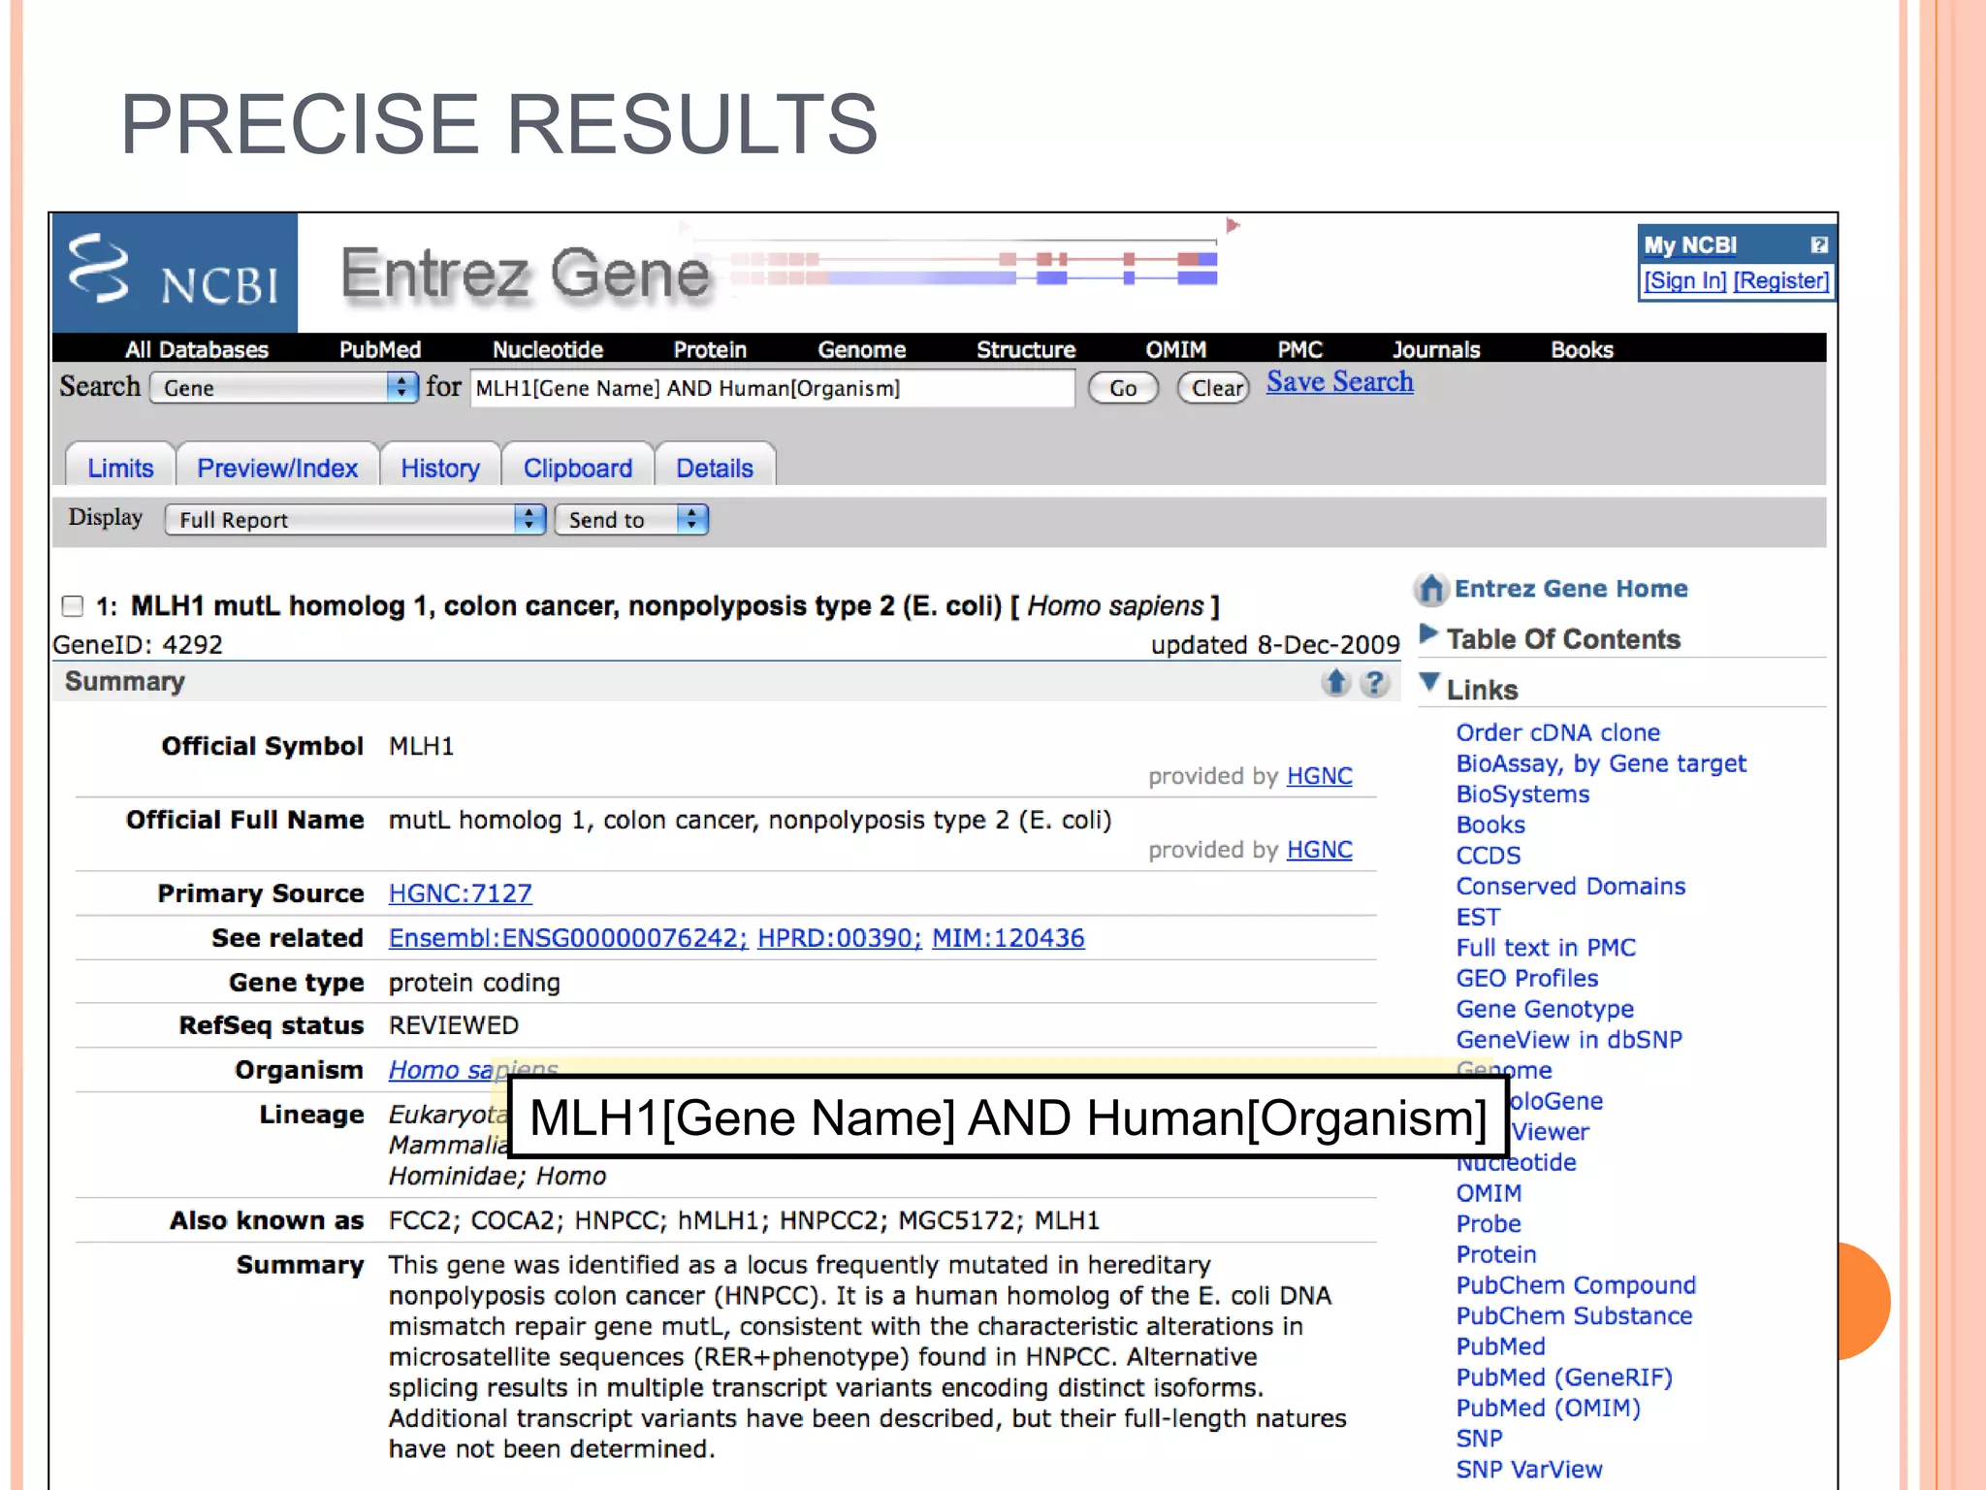Open the Summary section help icon
Screen dimensions: 1986x1490
[x=1374, y=683]
